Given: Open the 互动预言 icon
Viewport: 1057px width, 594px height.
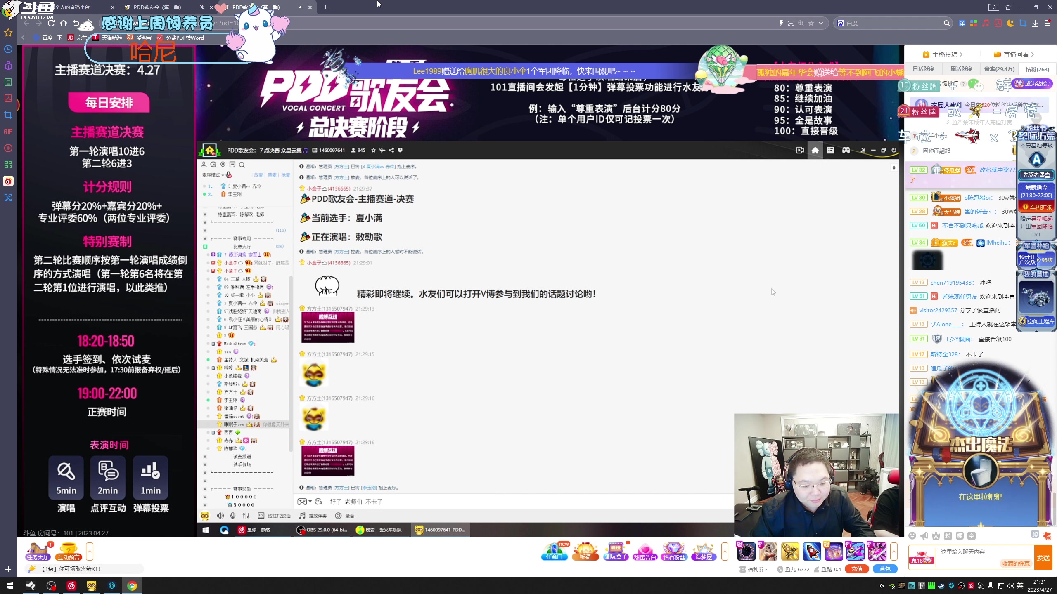Looking at the screenshot, I should [69, 552].
